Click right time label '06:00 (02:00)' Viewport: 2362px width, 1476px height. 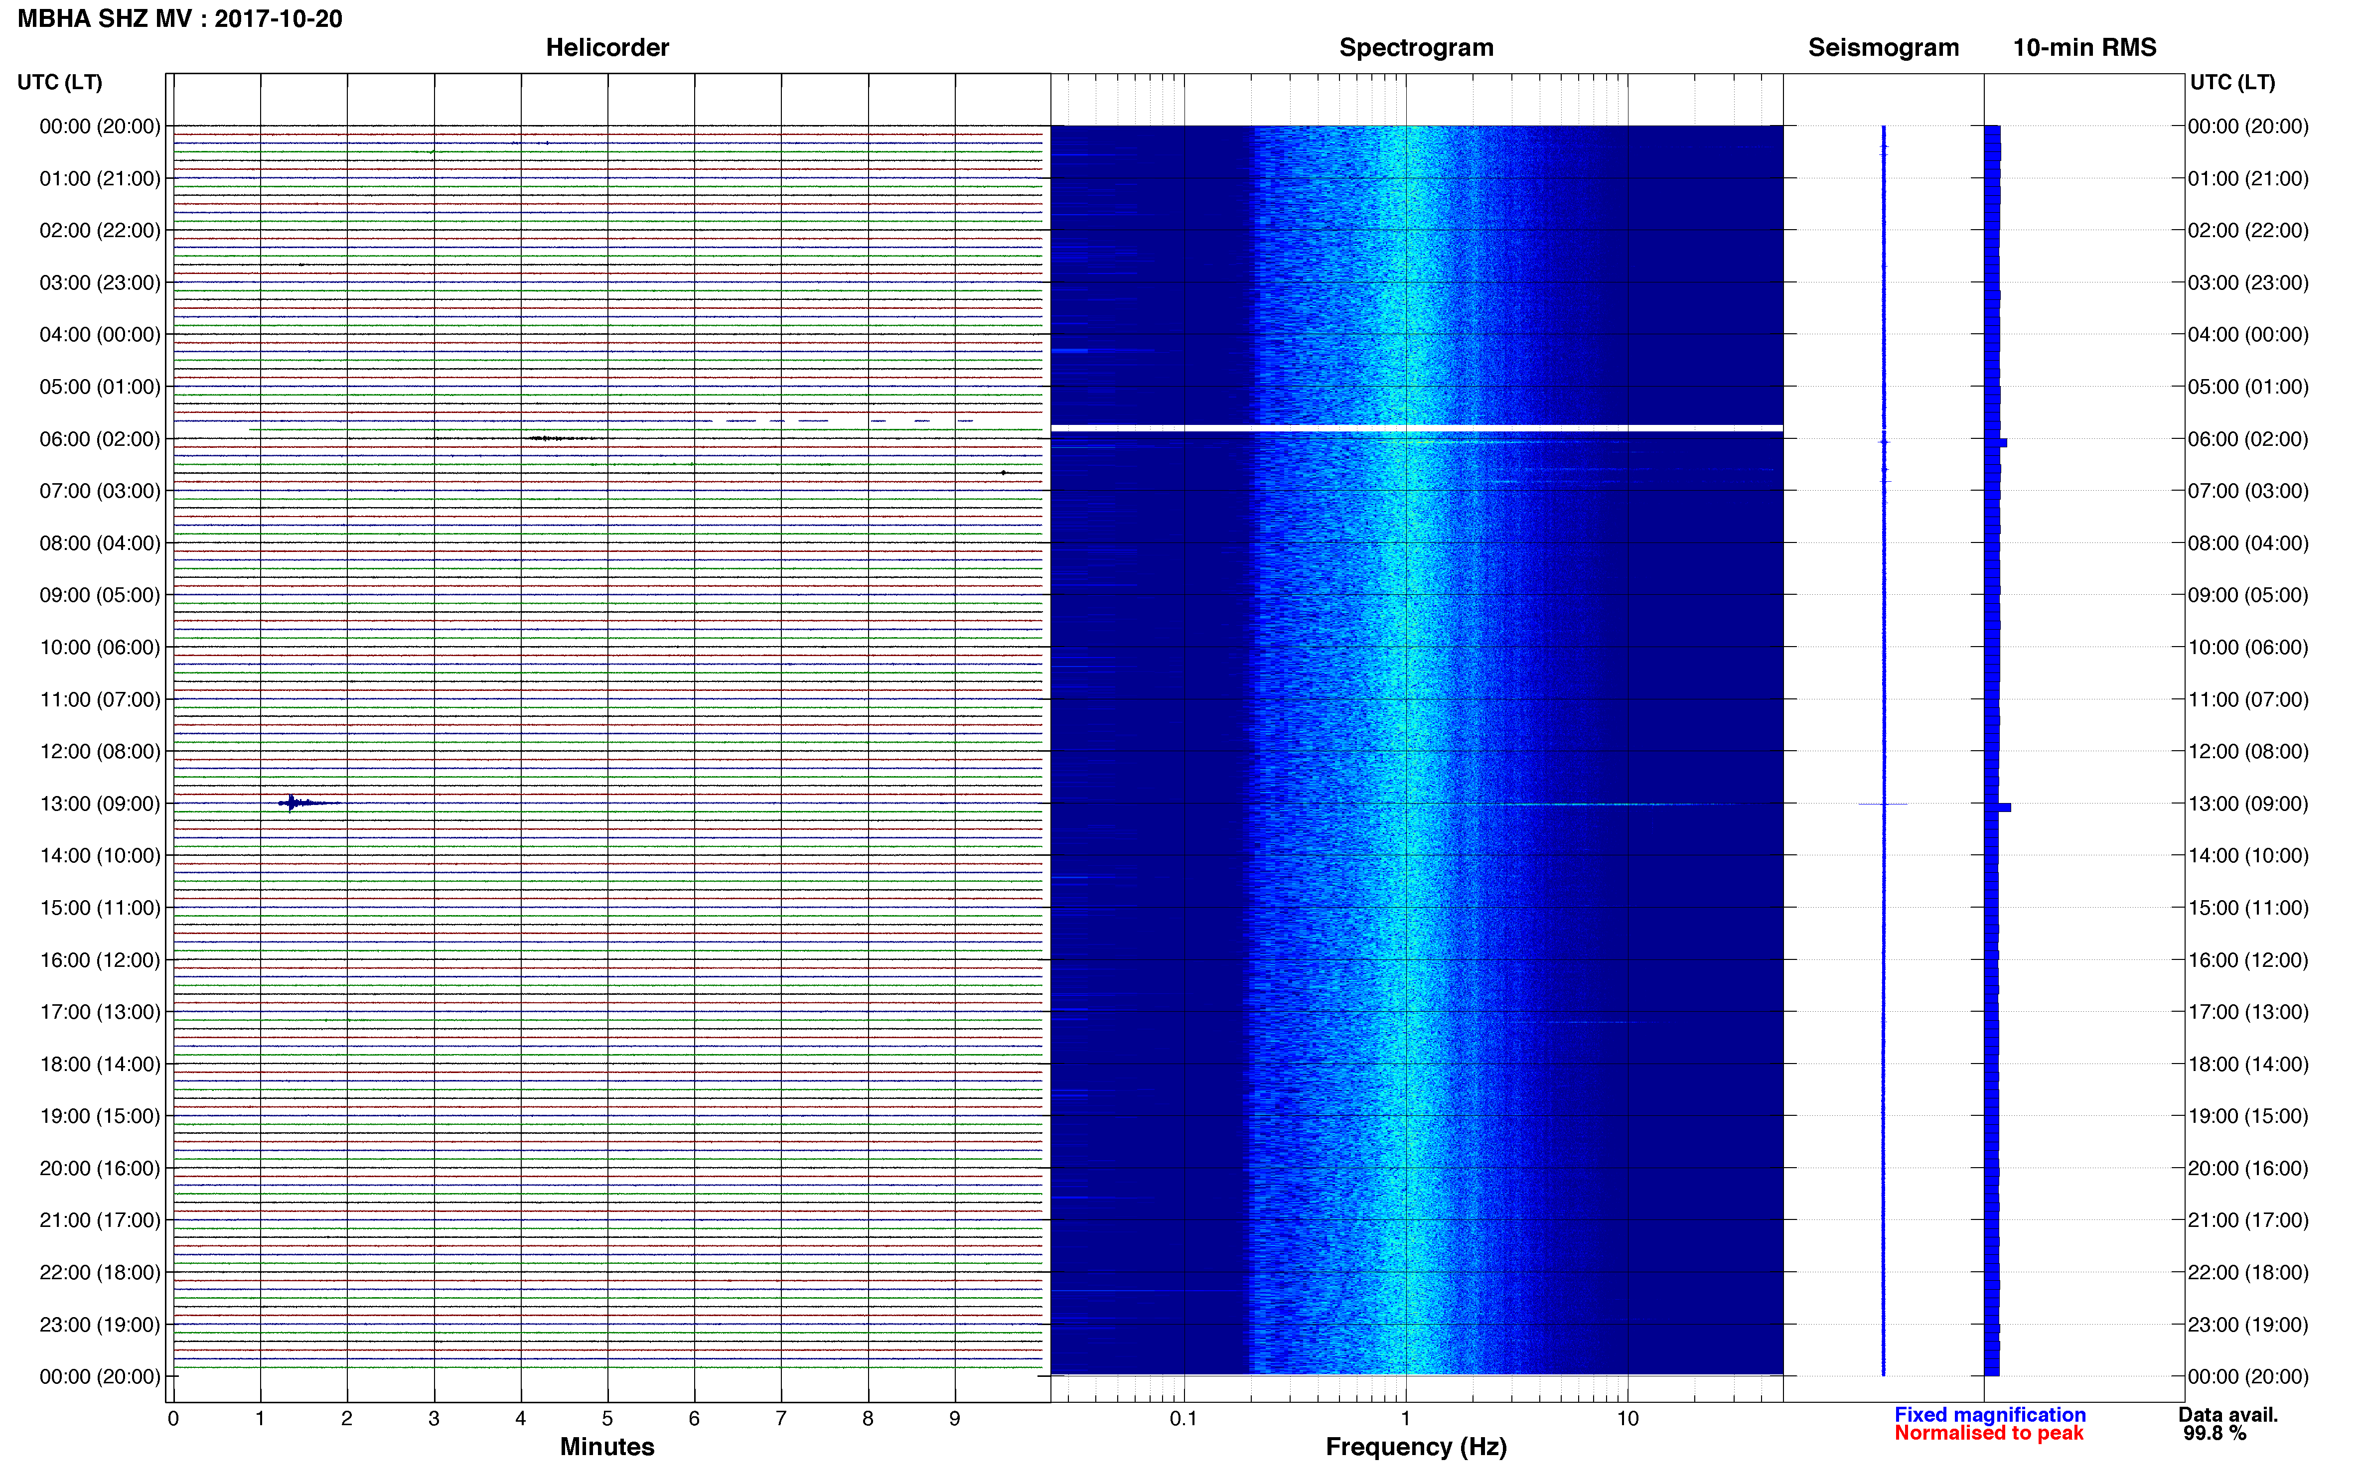click(2248, 438)
